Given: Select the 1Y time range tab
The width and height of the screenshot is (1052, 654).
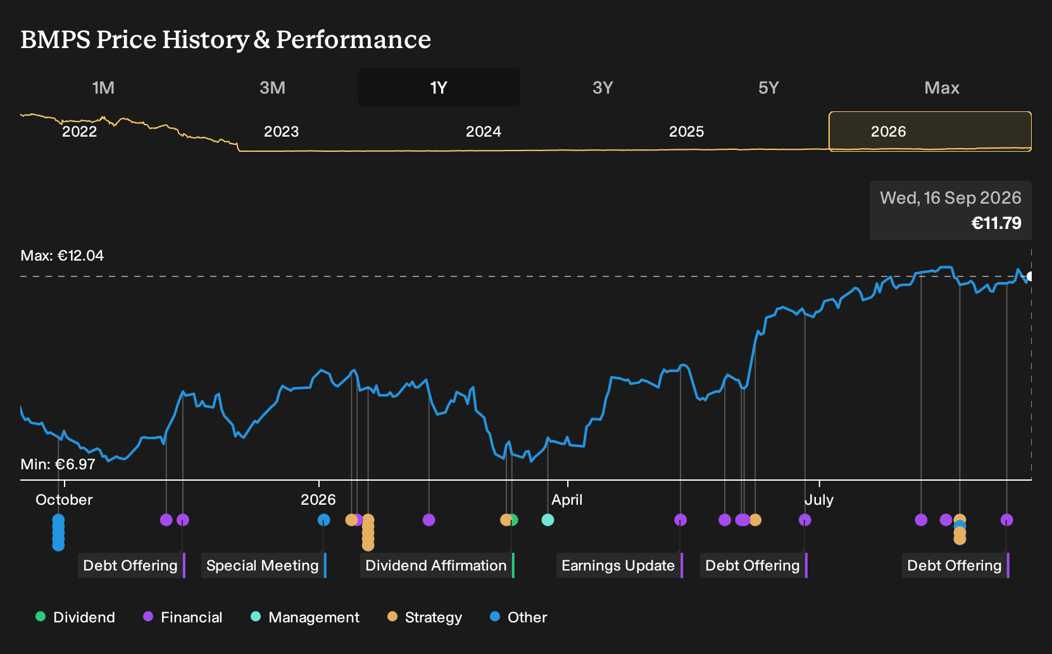Looking at the screenshot, I should pyautogui.click(x=439, y=88).
